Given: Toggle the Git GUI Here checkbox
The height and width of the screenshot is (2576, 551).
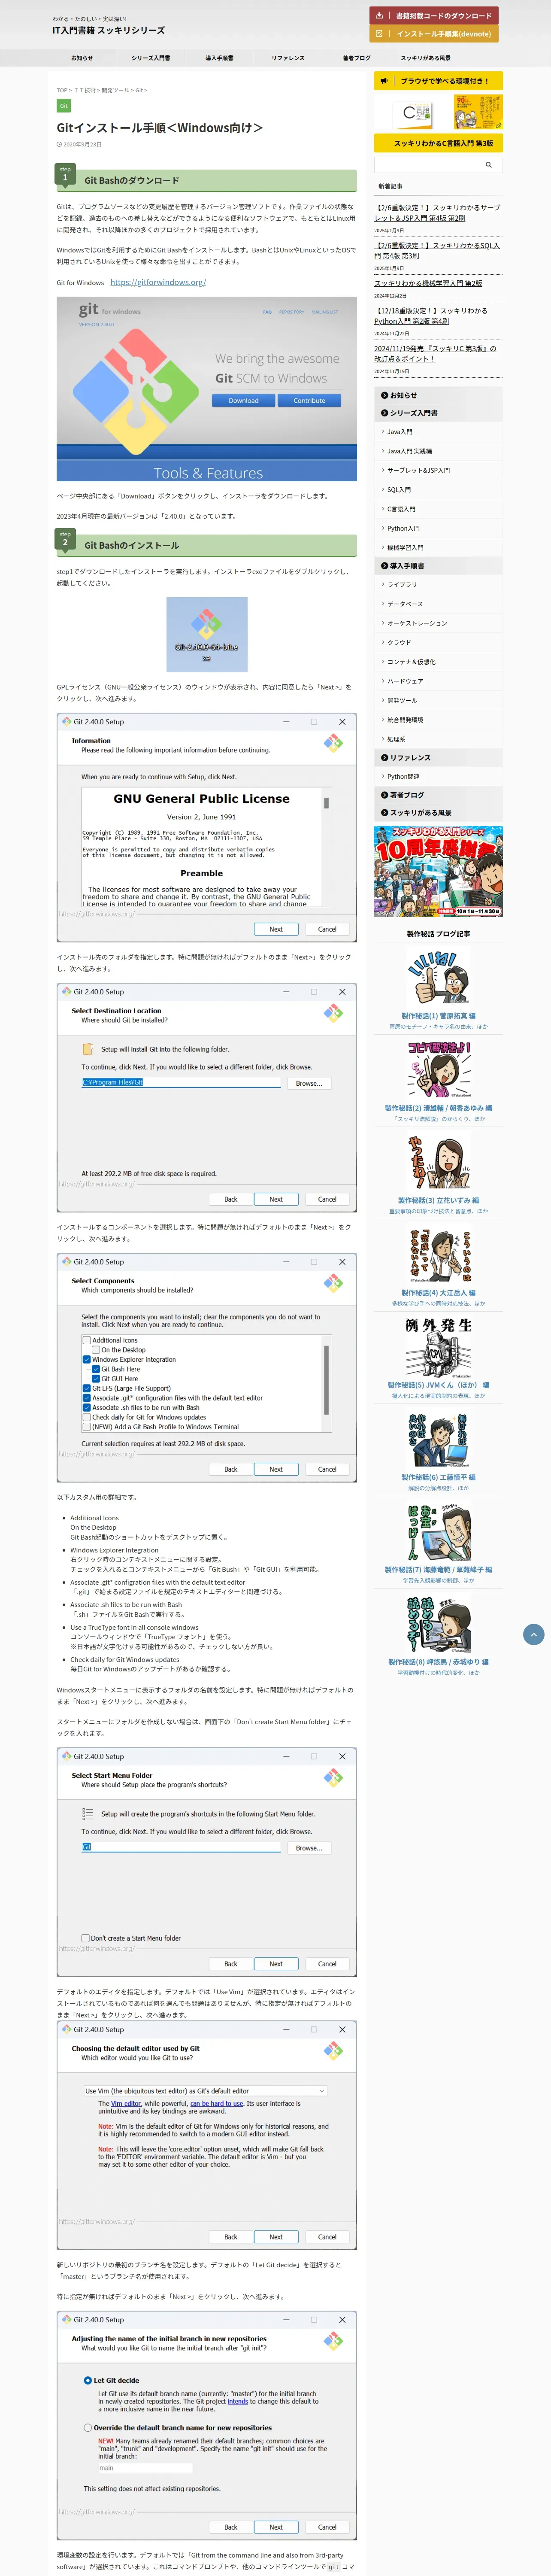Looking at the screenshot, I should click(96, 1379).
